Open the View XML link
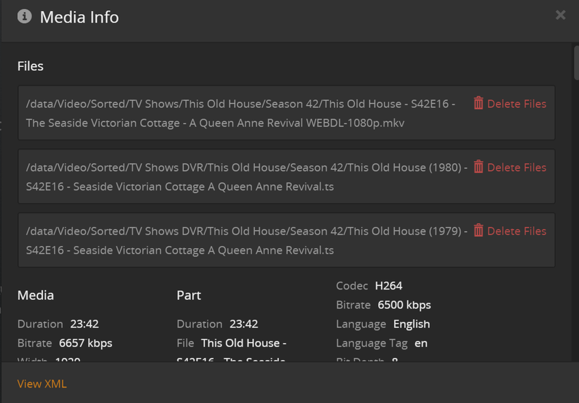 coord(42,384)
